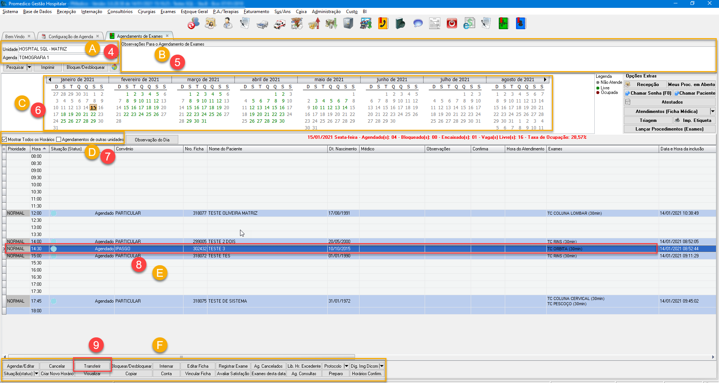Click the horizontal scrollbar under the schedule

(181, 357)
